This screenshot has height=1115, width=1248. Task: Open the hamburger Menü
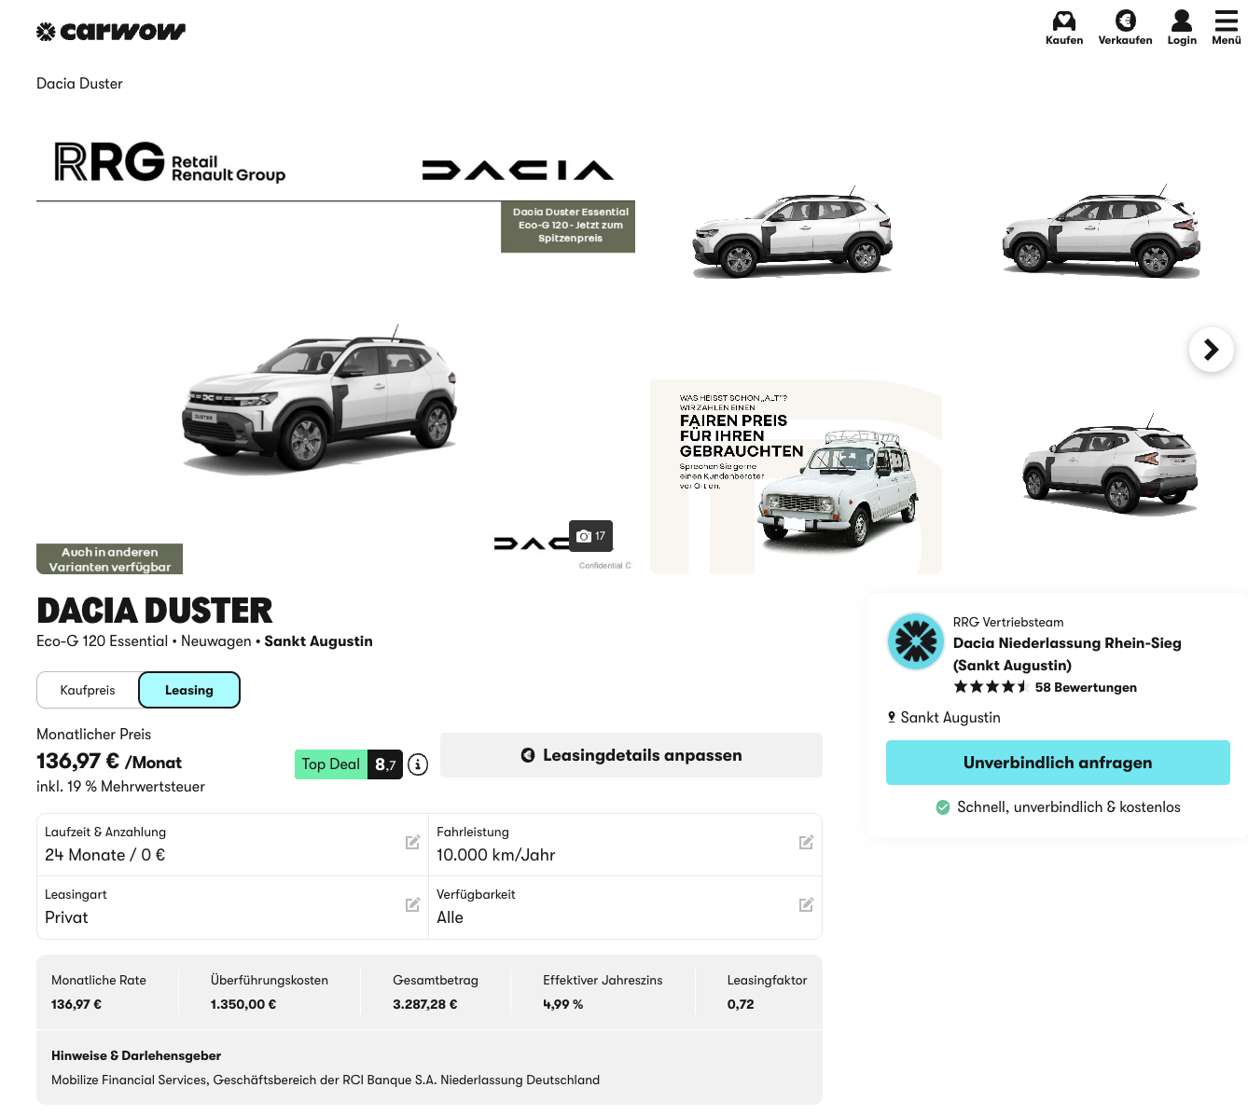(x=1227, y=27)
